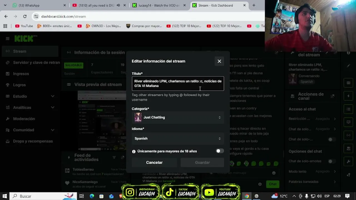Click the stream preview thumbnail
Viewport: 356px width, 200px height.
pyautogui.click(x=102, y=120)
